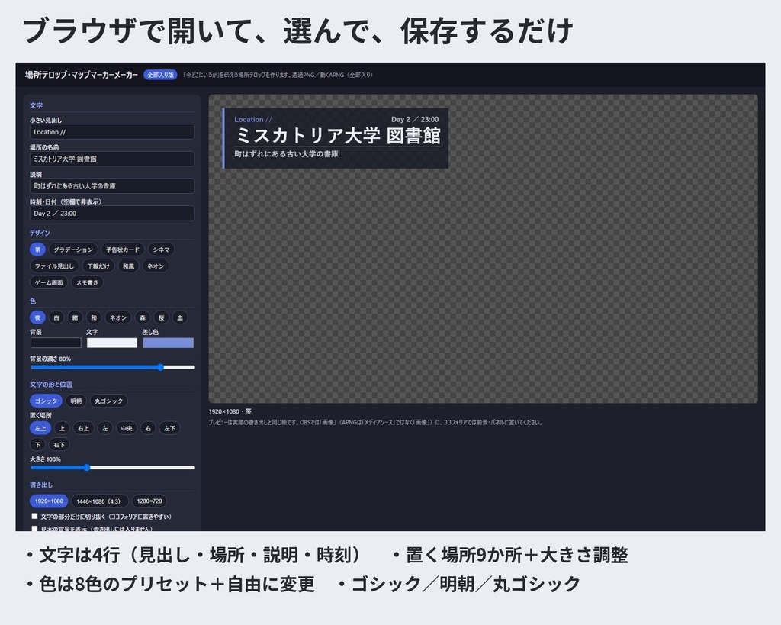Switch design to シネマ
This screenshot has width=781, height=625.
click(161, 250)
